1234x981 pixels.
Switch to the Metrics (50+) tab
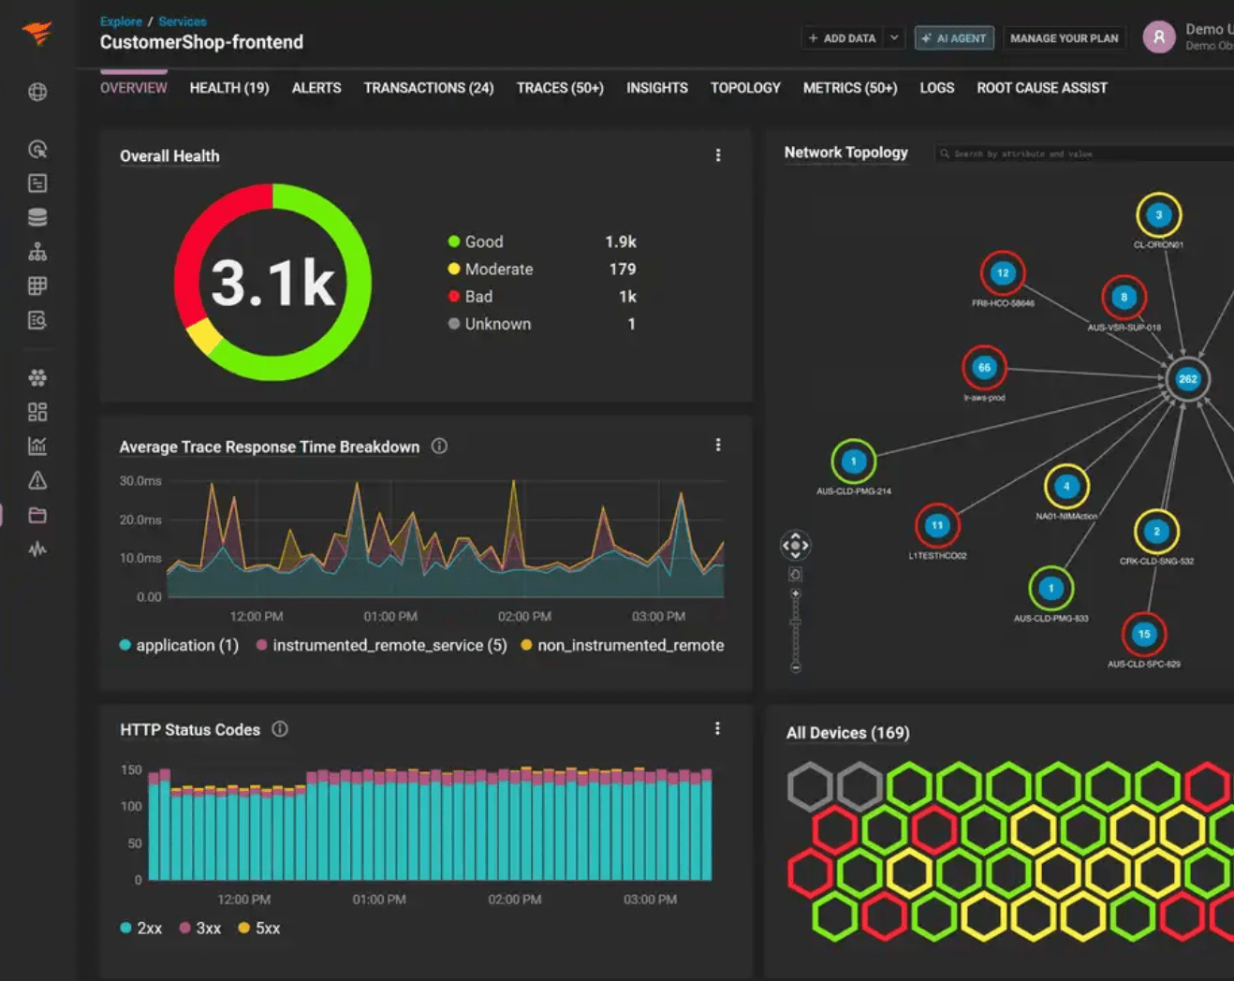tap(850, 87)
